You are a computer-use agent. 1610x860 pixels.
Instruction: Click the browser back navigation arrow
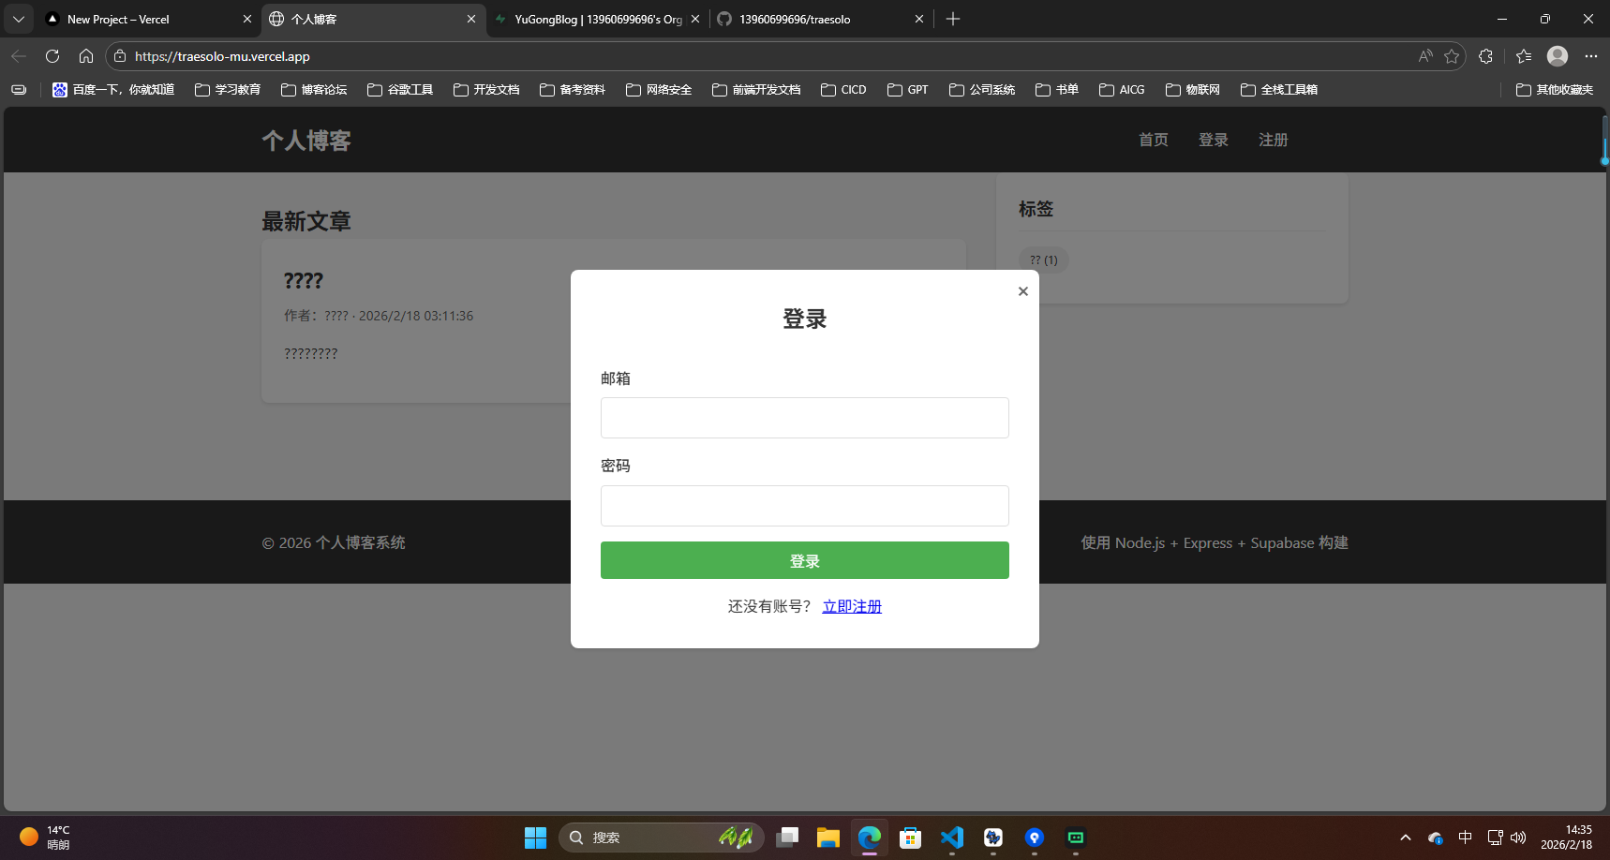(x=18, y=56)
